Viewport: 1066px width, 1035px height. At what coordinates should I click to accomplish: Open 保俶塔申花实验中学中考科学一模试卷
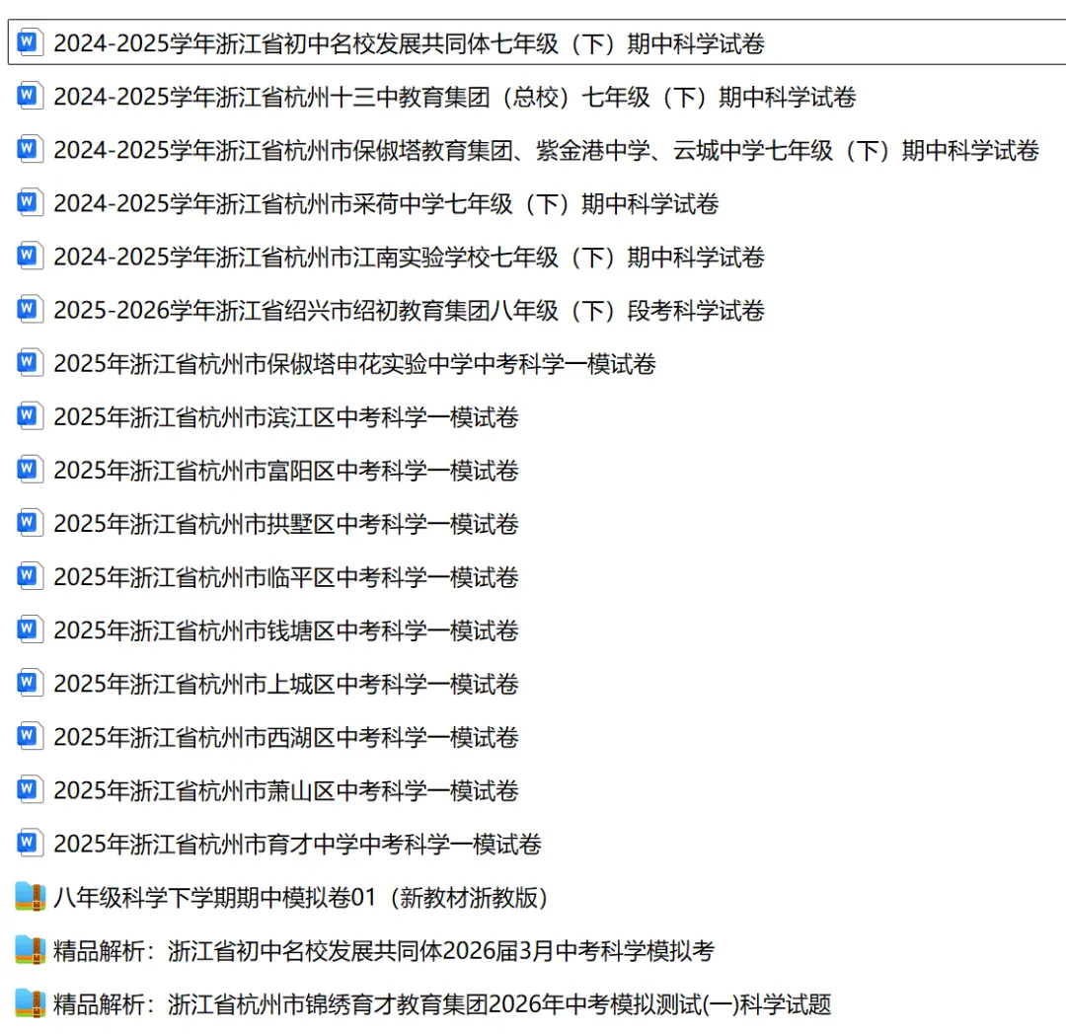click(355, 363)
